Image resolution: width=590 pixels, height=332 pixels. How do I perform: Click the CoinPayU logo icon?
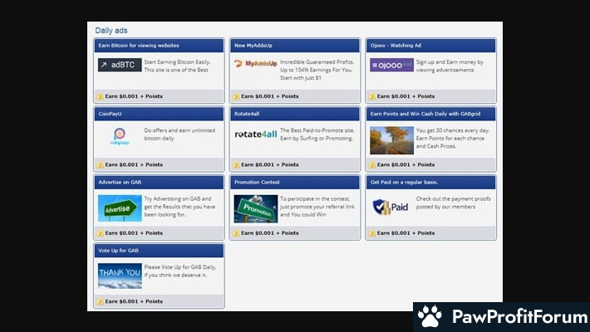coord(120,136)
